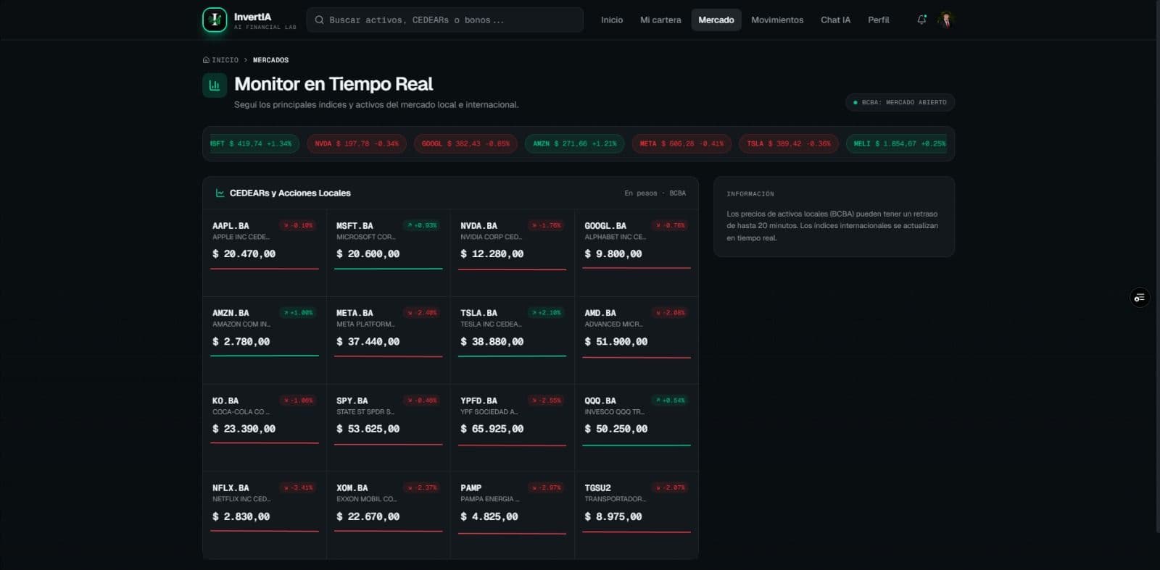Image resolution: width=1160 pixels, height=570 pixels.
Task: Click the search magnifier icon
Action: click(319, 20)
